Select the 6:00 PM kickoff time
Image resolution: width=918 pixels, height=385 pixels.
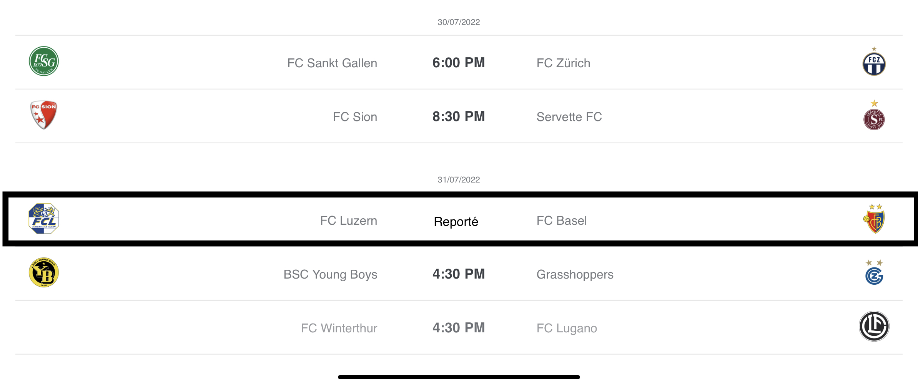459,63
